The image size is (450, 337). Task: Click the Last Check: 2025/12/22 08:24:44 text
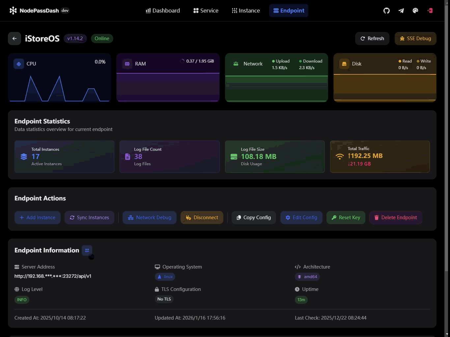tap(330, 318)
